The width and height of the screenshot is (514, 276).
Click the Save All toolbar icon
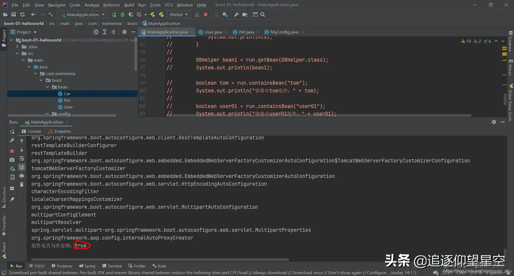coord(14,15)
